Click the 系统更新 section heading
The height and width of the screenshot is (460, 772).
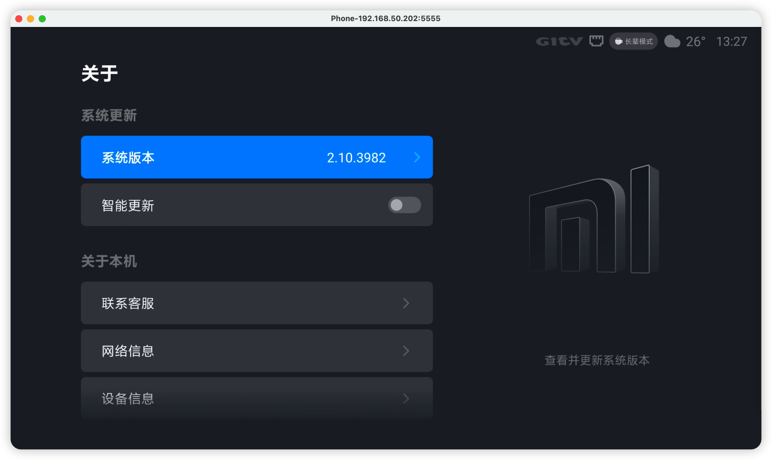pos(109,115)
